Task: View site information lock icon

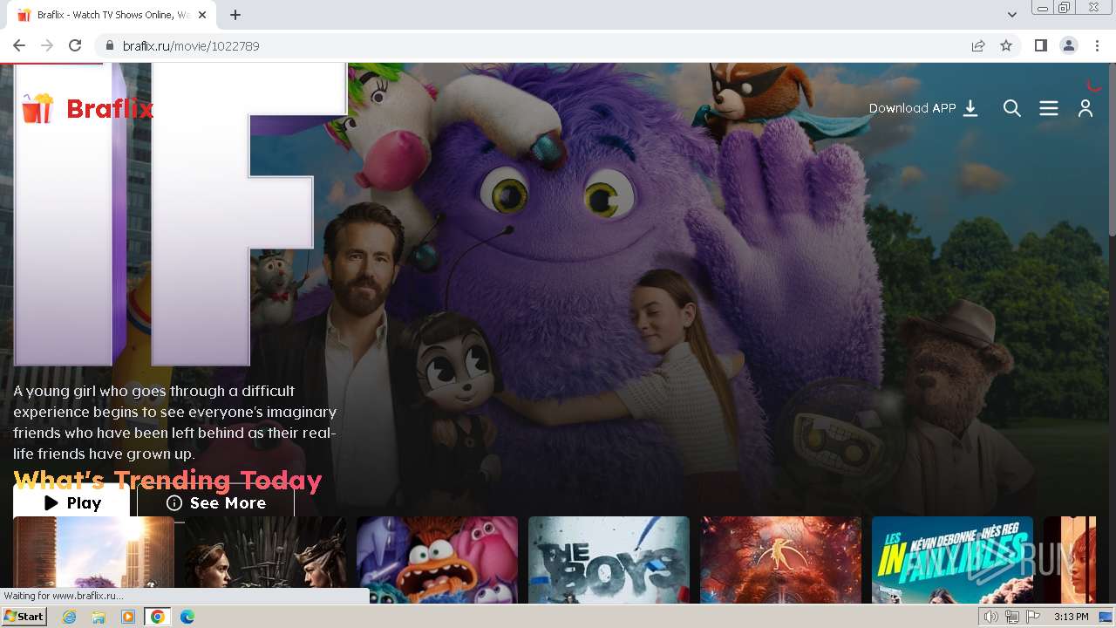Action: pos(110,45)
